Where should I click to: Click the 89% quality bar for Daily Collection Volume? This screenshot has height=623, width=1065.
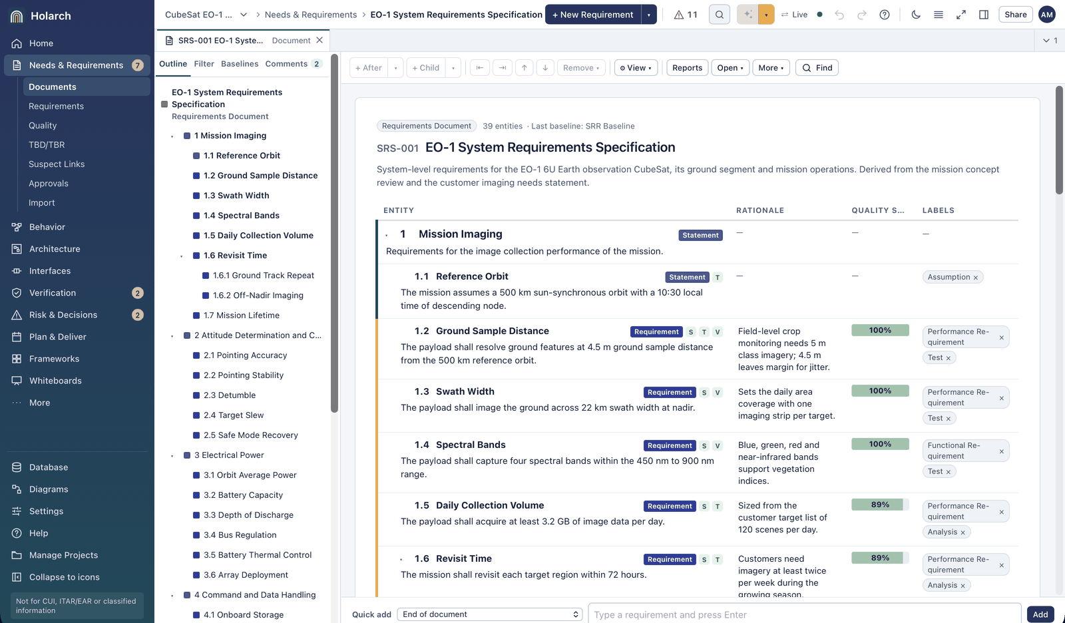click(880, 505)
